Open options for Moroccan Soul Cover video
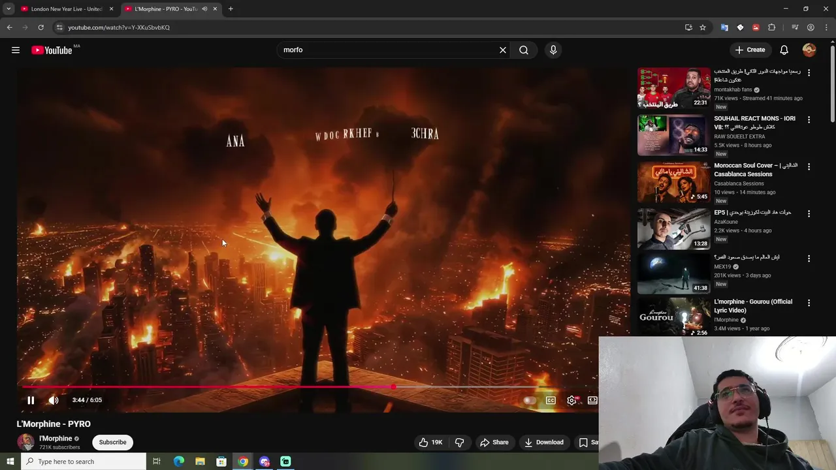The image size is (836, 470). coord(809,167)
